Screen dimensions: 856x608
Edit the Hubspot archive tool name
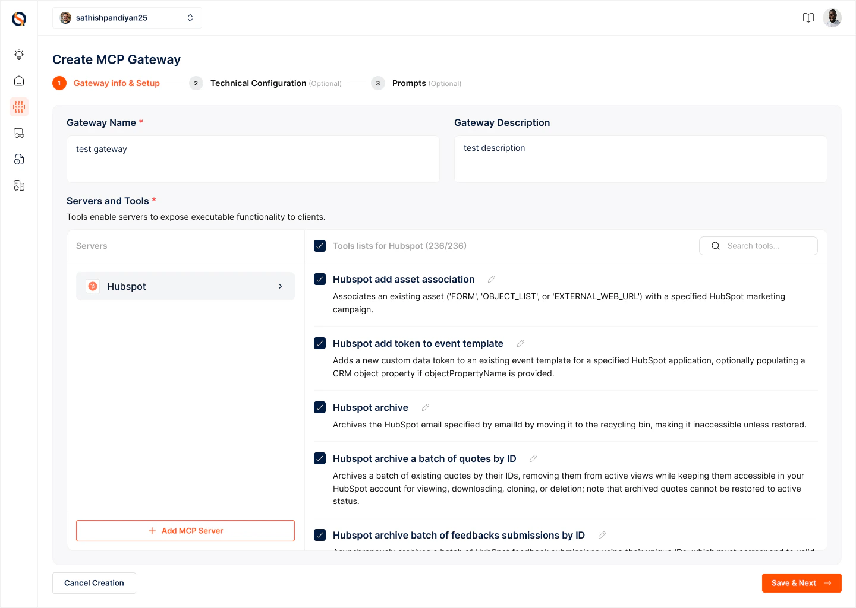(x=425, y=407)
